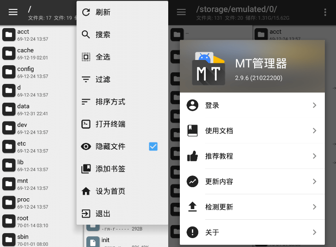The height and width of the screenshot is (247, 336).
Task: Open the lib folder
Action: click(x=38, y=165)
